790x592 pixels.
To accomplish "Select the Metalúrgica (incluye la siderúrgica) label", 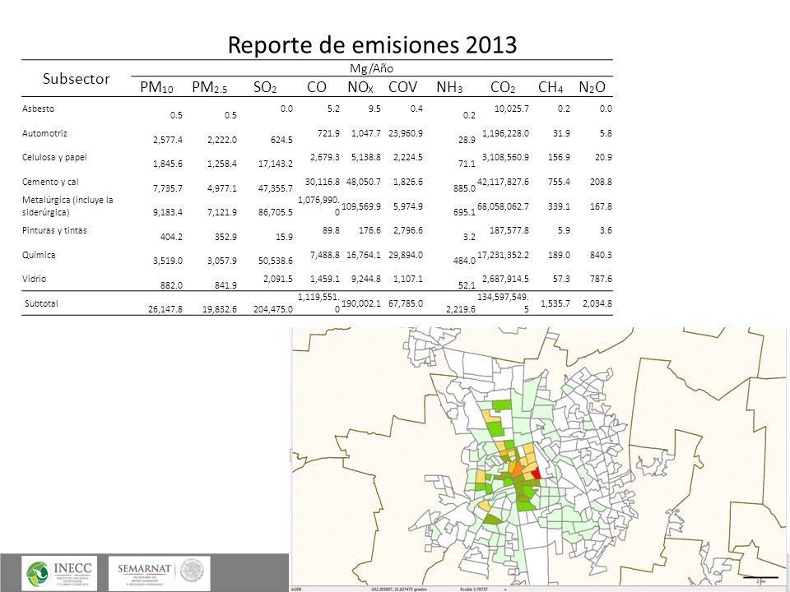I will 67,206.
